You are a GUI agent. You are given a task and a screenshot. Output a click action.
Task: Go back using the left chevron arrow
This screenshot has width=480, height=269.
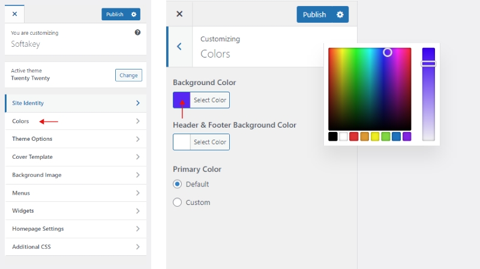pyautogui.click(x=179, y=47)
